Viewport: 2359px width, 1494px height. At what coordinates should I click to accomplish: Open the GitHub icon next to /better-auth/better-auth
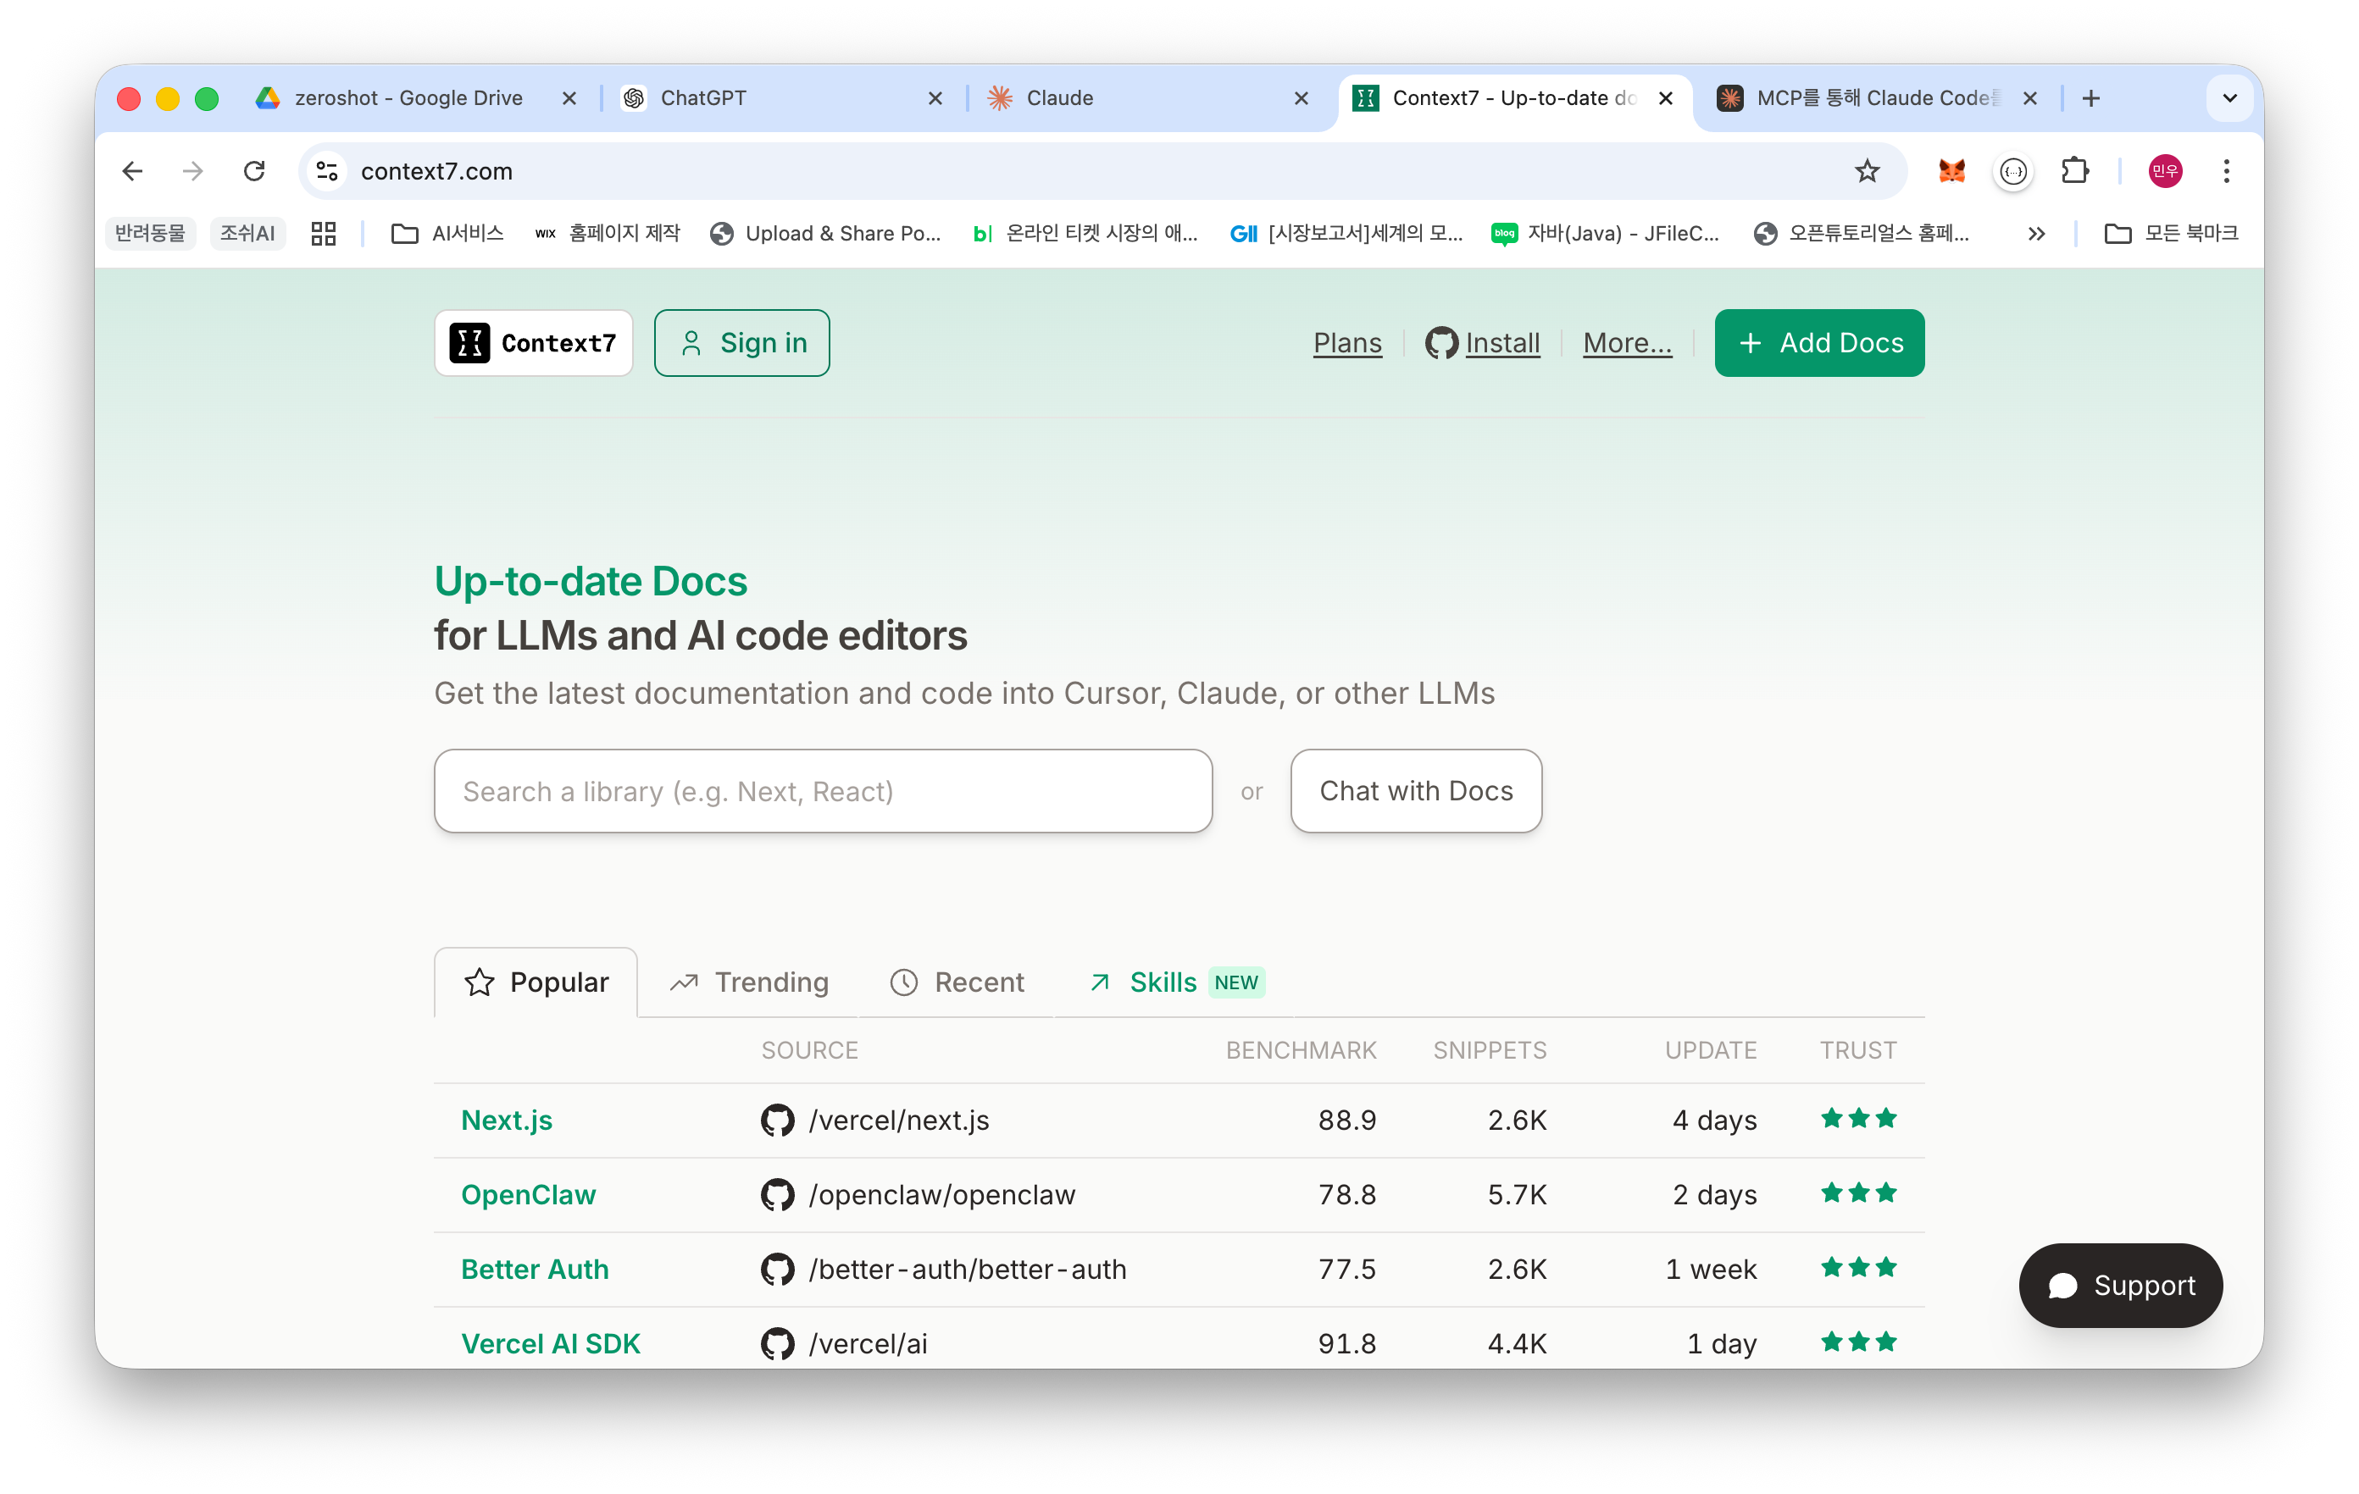pos(778,1269)
